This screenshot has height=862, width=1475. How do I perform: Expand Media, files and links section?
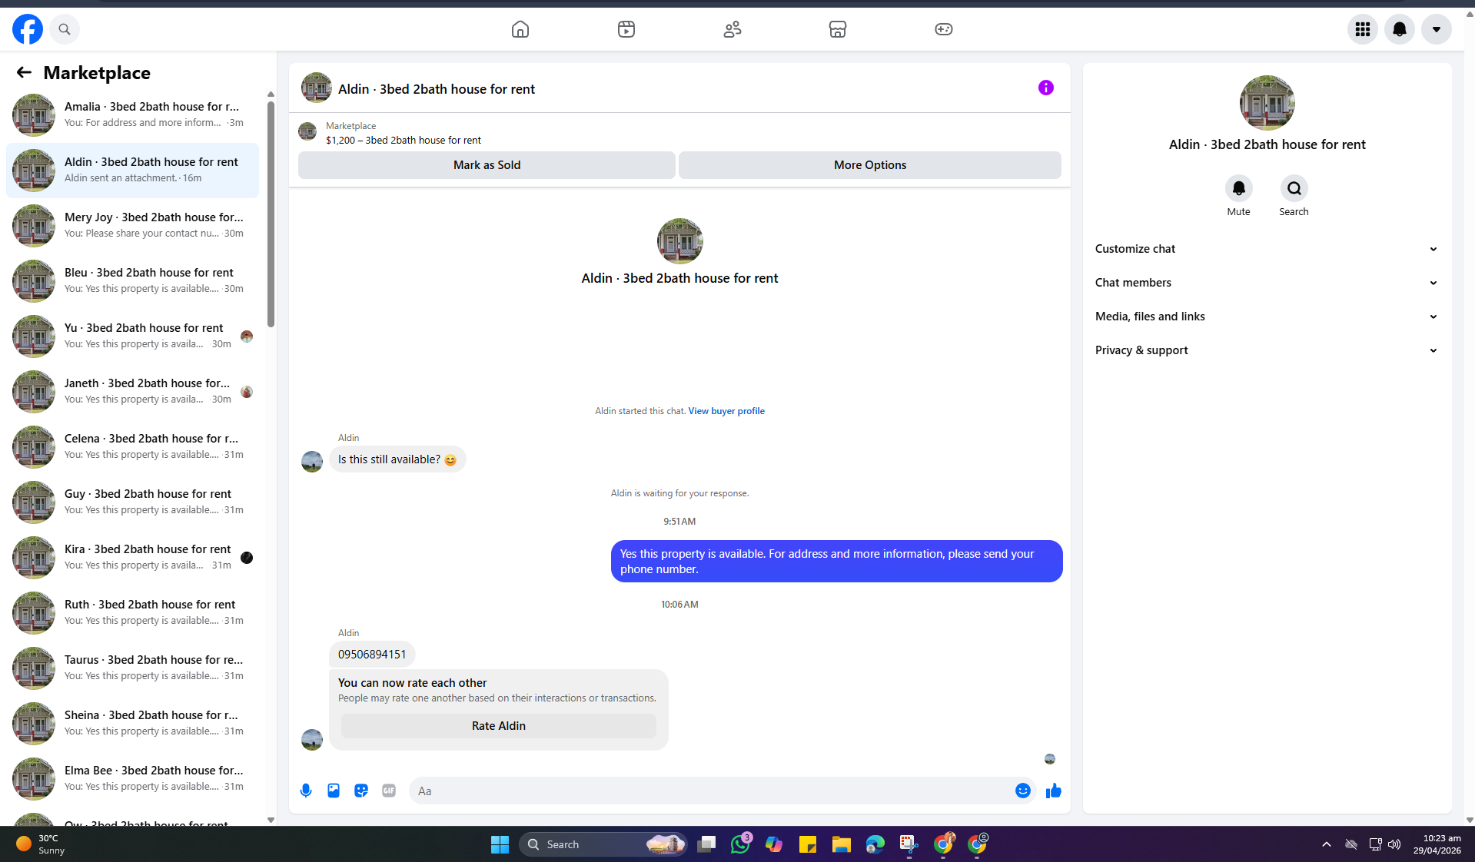click(1267, 317)
